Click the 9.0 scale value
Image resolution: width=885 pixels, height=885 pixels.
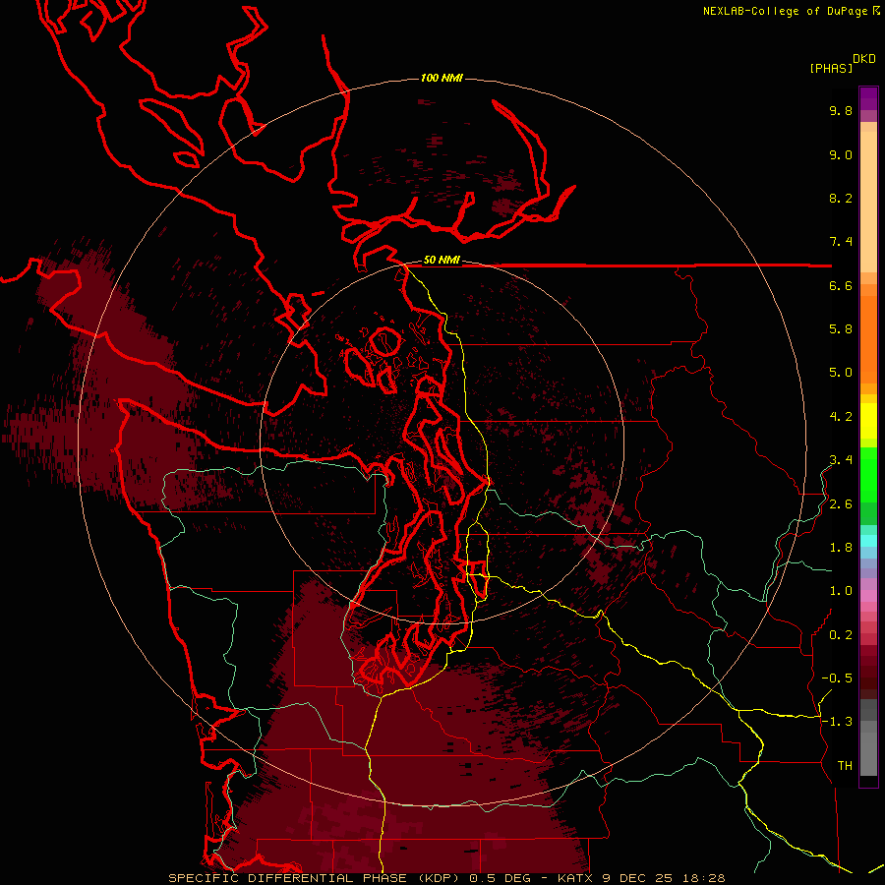(x=841, y=154)
